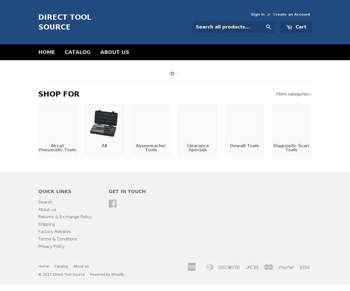350x291 pixels.
Task: Click the Diners Club payment icon
Action: [210, 267]
